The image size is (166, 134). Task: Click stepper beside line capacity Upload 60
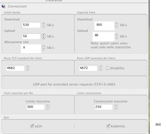click(117, 36)
